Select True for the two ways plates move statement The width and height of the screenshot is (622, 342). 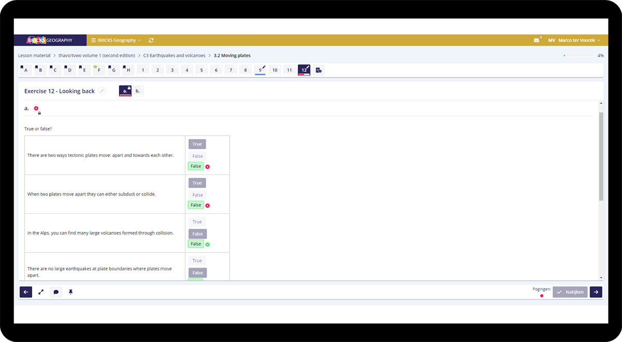(197, 144)
